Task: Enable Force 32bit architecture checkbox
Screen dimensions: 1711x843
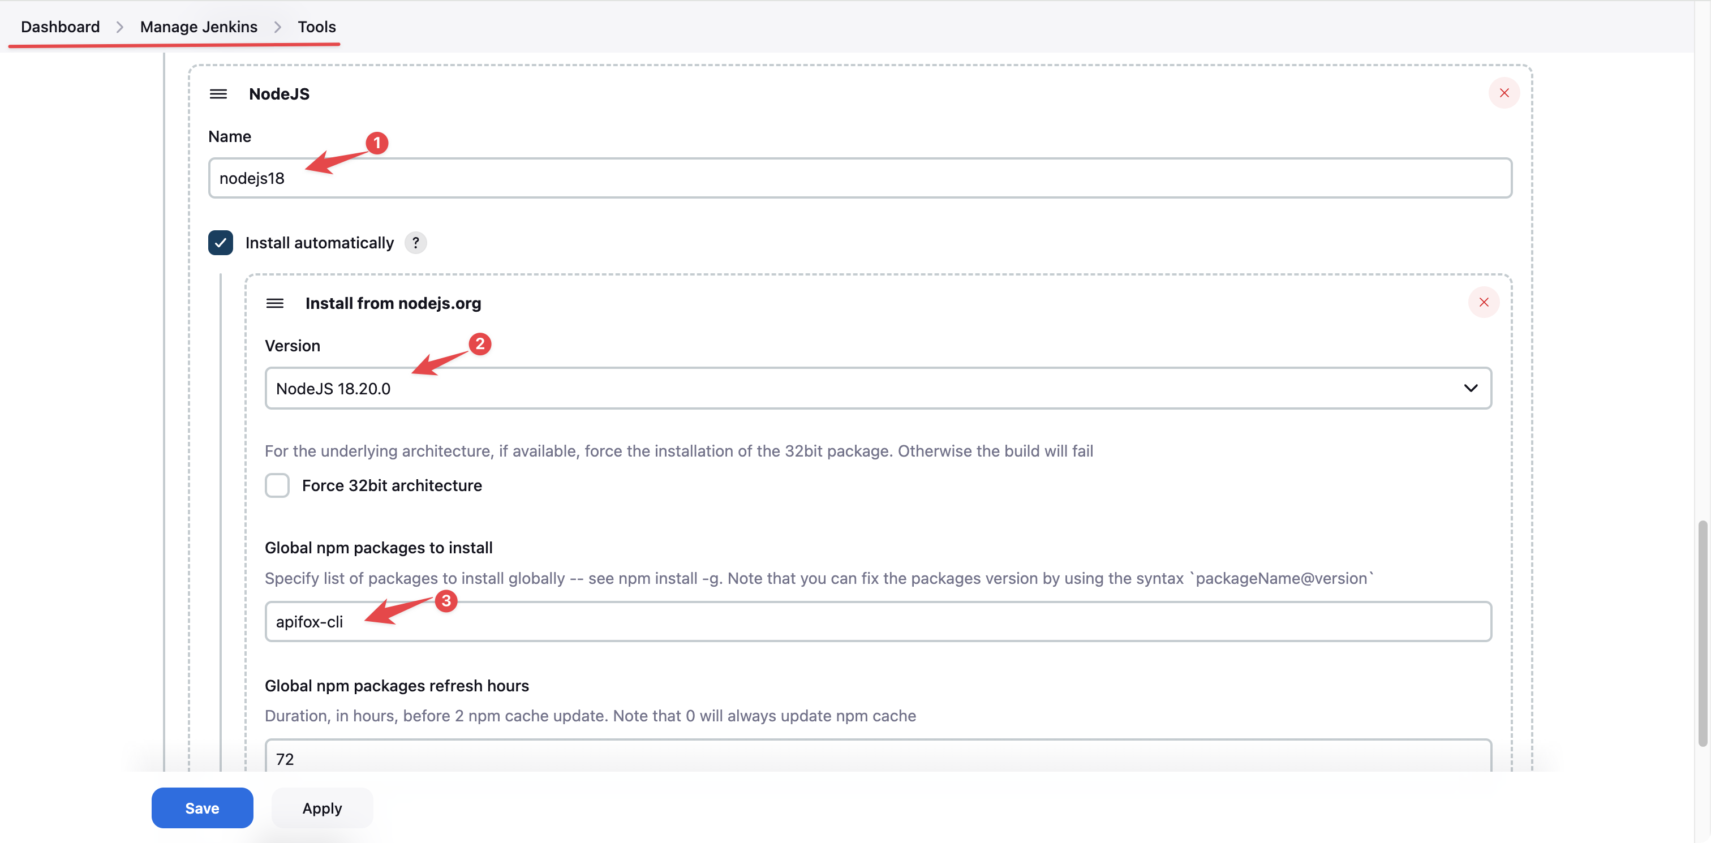Action: coord(277,485)
